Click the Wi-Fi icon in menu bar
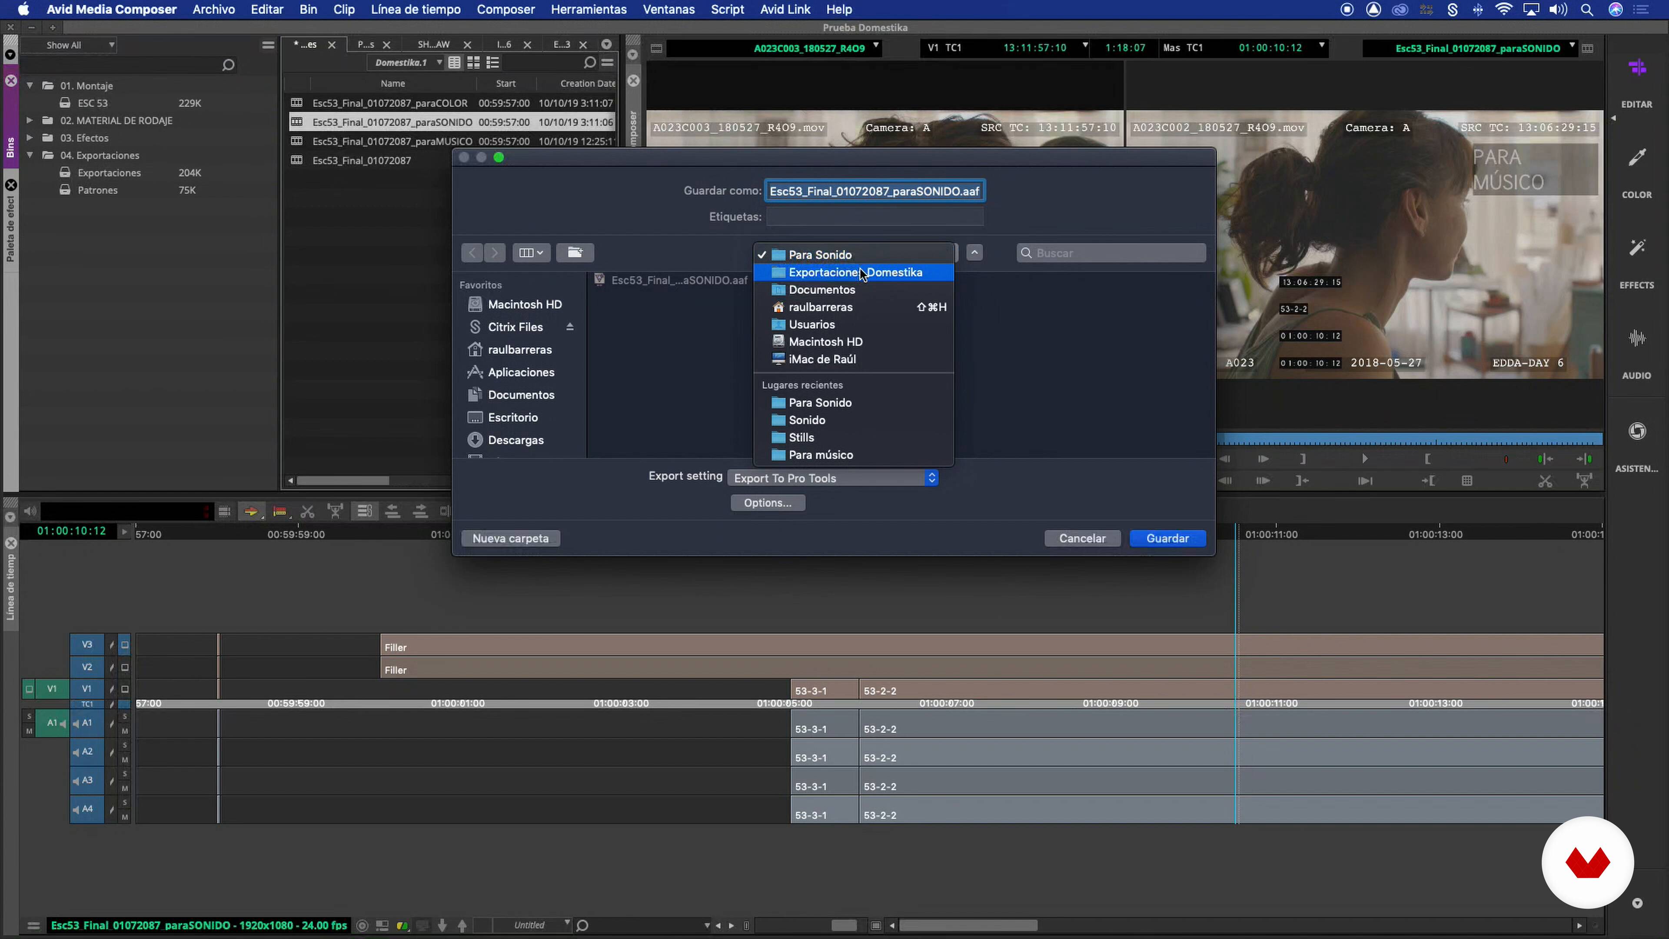Screen dimensions: 1669x939 pyautogui.click(x=1504, y=10)
